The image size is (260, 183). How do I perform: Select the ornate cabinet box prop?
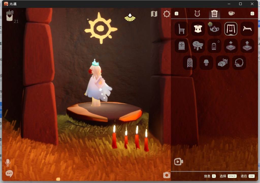click(x=181, y=46)
